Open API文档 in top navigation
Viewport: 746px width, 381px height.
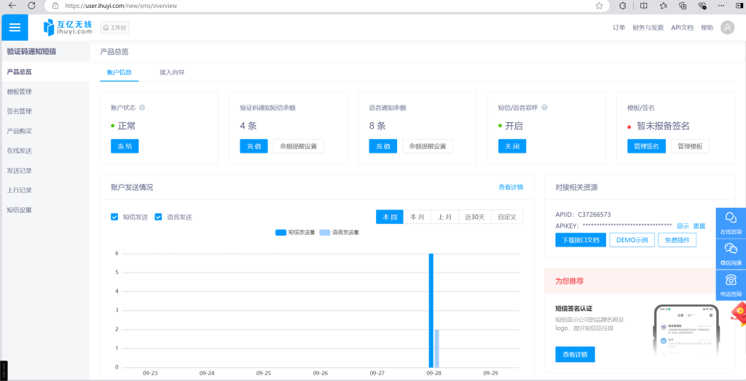coord(682,28)
